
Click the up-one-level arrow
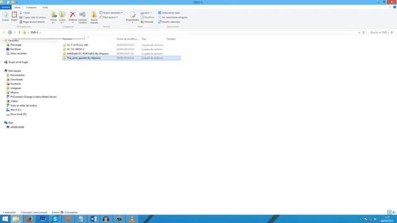click(x=19, y=32)
